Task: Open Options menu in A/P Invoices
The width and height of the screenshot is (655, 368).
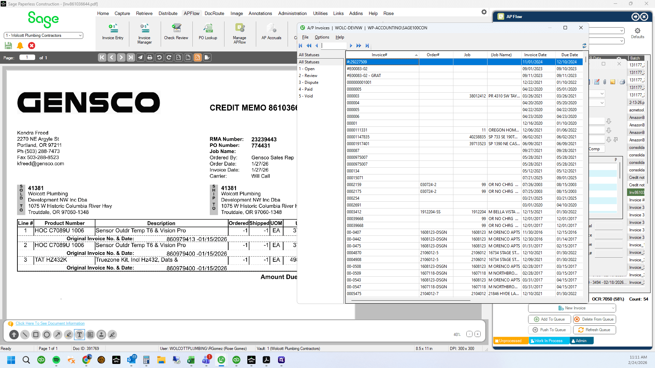Action: coord(322,37)
